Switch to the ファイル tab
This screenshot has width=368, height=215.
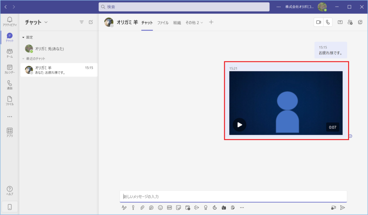tap(163, 23)
